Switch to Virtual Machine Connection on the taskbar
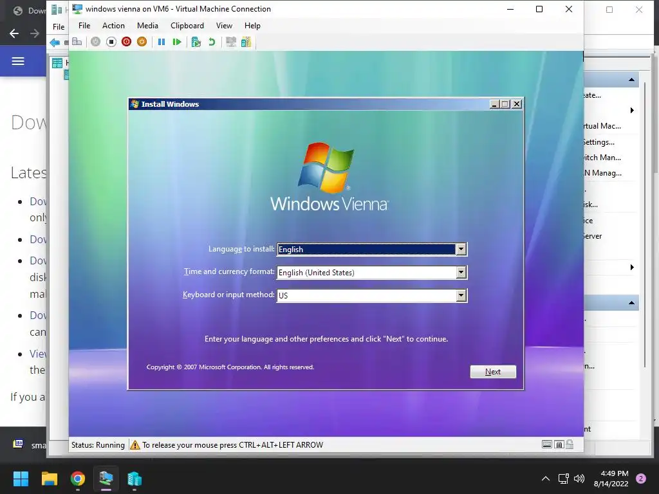The height and width of the screenshot is (494, 659). (x=106, y=479)
